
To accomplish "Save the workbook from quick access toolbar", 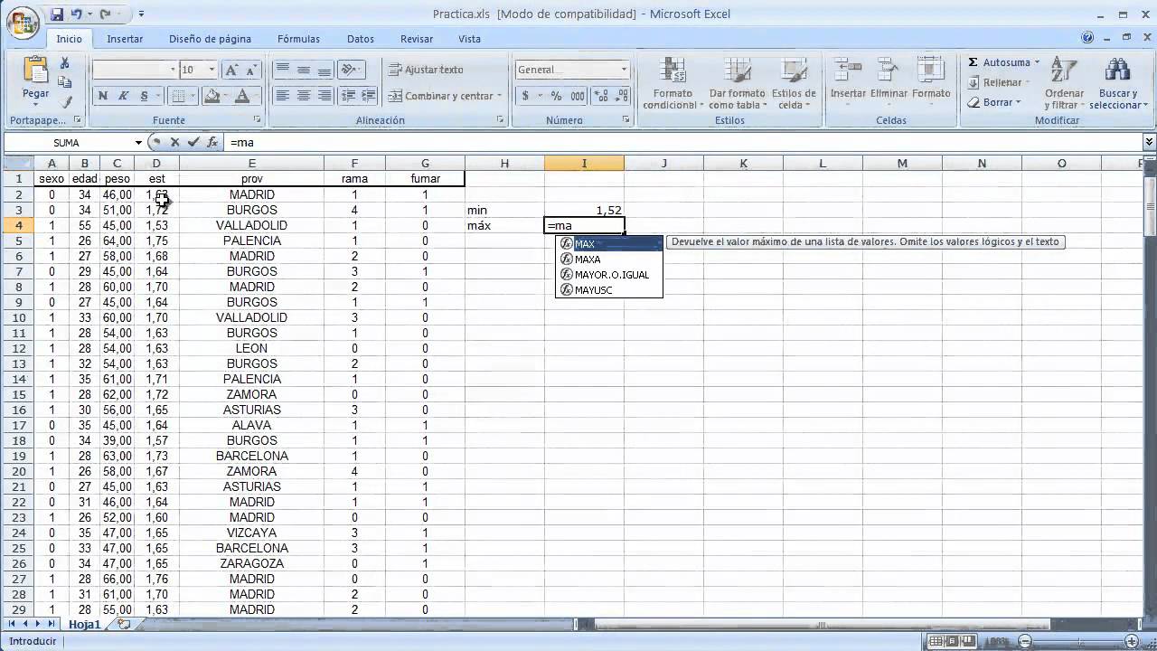I will (58, 14).
